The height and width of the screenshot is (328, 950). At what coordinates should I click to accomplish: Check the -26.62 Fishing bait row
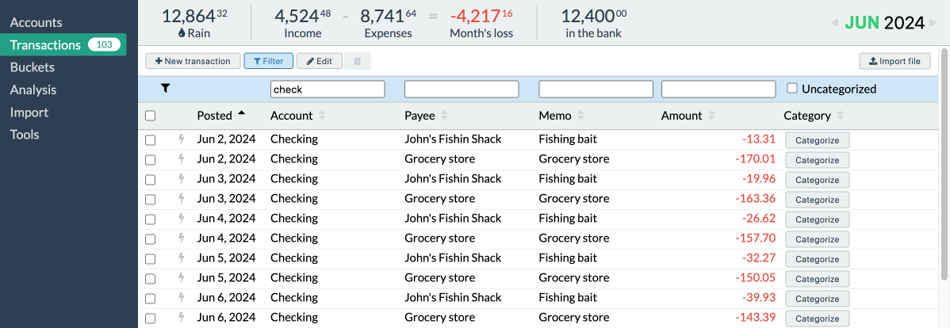coord(150,219)
